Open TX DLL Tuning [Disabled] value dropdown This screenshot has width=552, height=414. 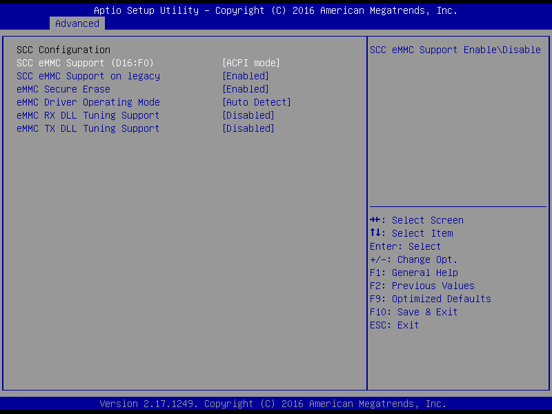(248, 128)
